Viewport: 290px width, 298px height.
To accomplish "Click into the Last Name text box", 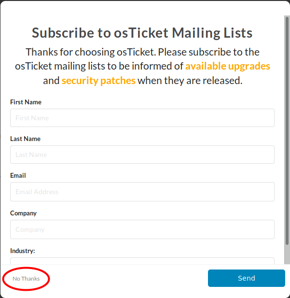I will click(142, 155).
